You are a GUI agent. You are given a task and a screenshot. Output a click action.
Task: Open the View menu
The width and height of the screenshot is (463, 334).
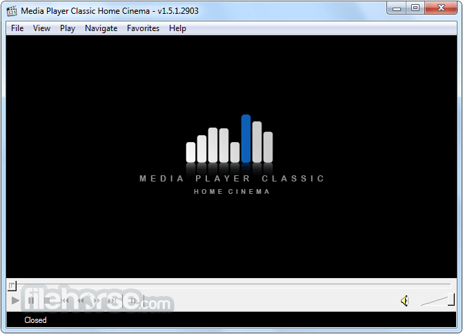(x=41, y=28)
